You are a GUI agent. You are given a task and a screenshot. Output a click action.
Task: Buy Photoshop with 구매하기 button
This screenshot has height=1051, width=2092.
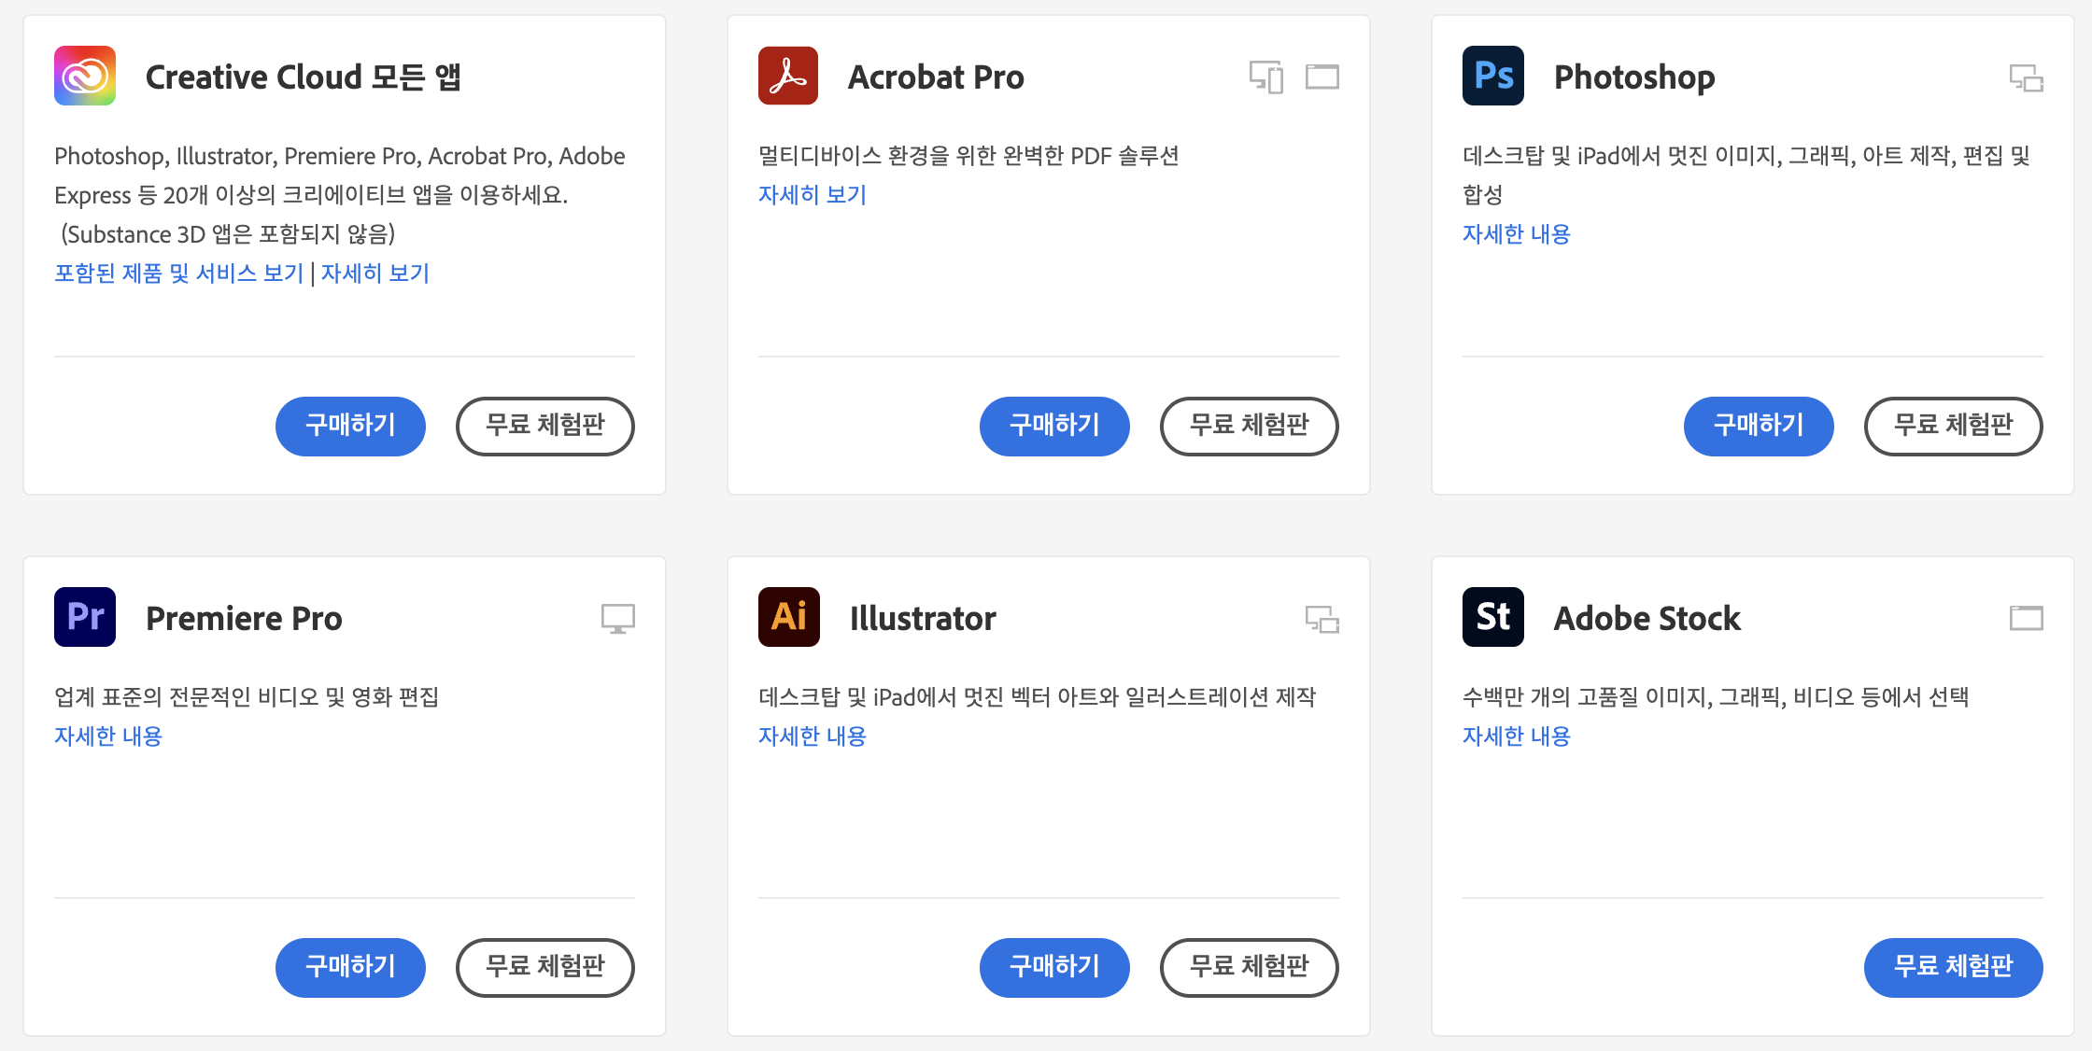pos(1758,426)
